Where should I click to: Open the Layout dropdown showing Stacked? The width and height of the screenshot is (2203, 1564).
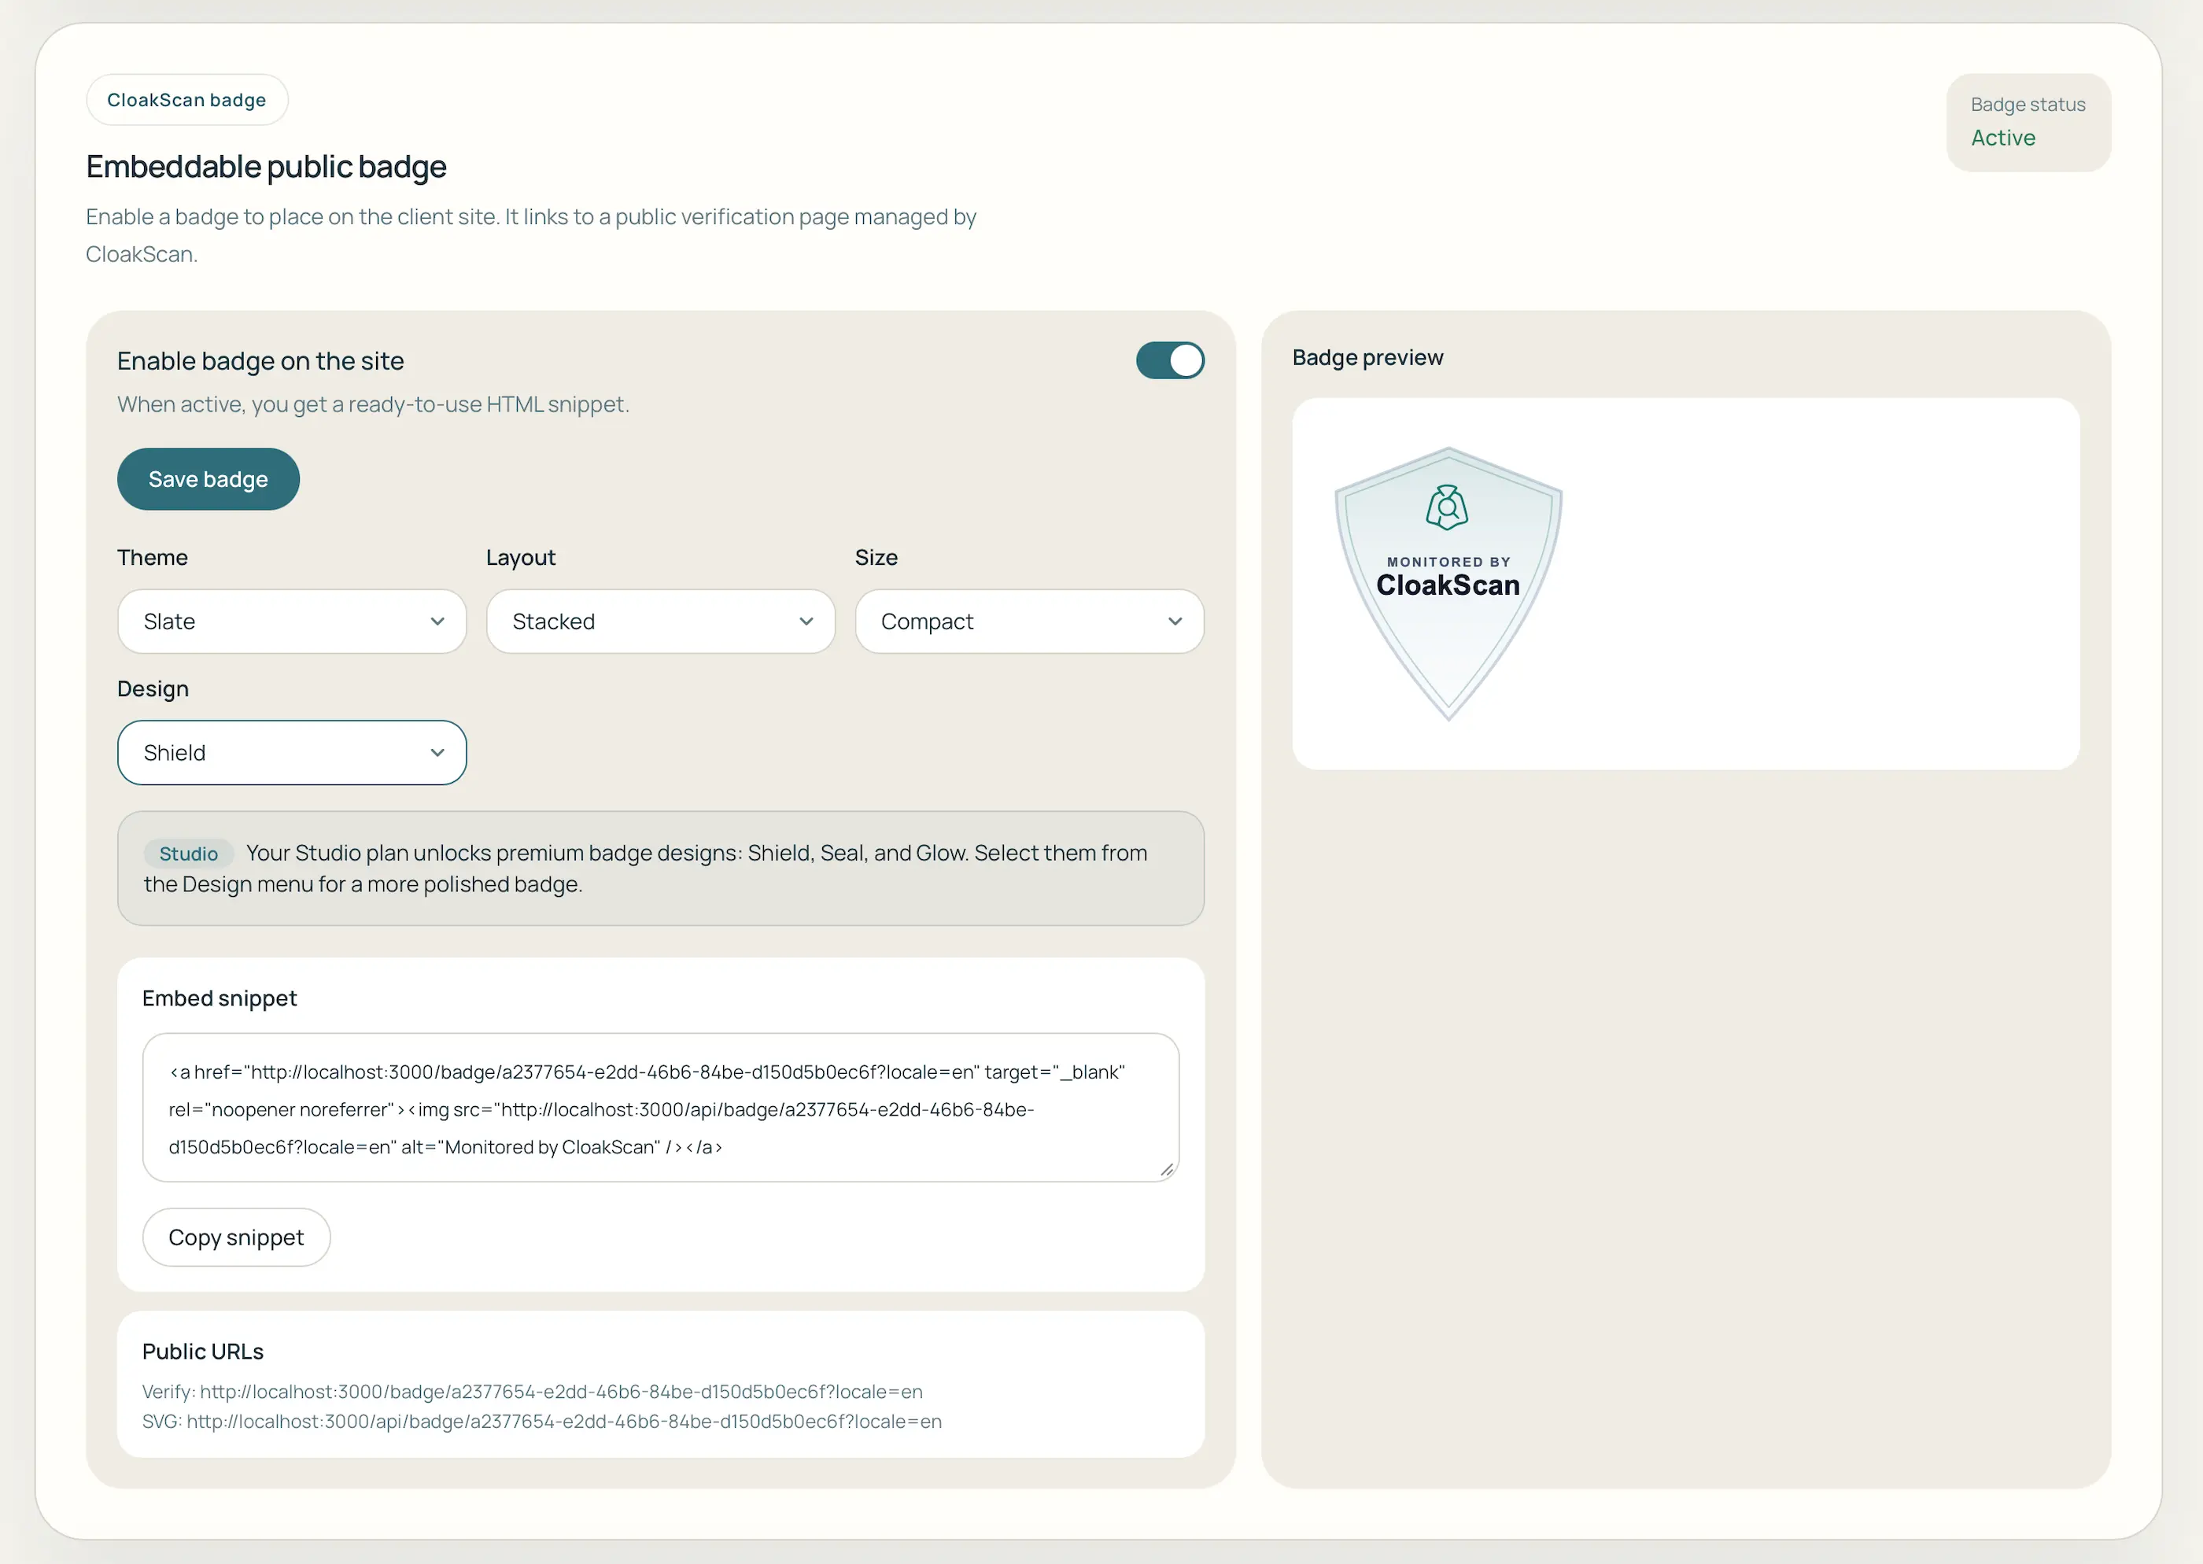click(x=659, y=622)
